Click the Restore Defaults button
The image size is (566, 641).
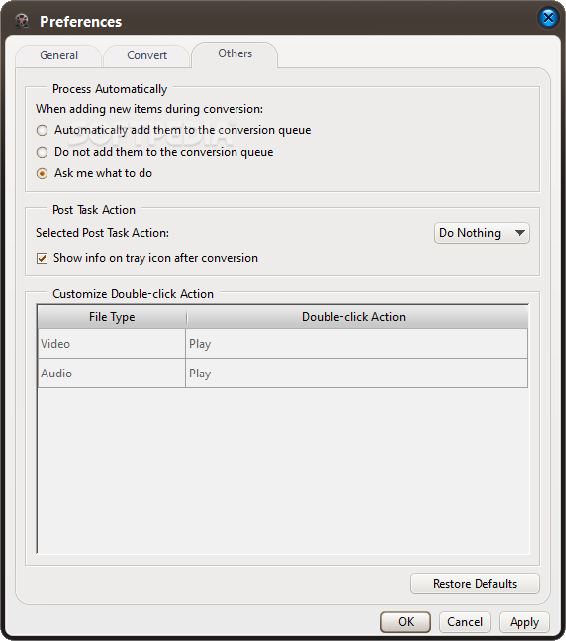tap(475, 584)
